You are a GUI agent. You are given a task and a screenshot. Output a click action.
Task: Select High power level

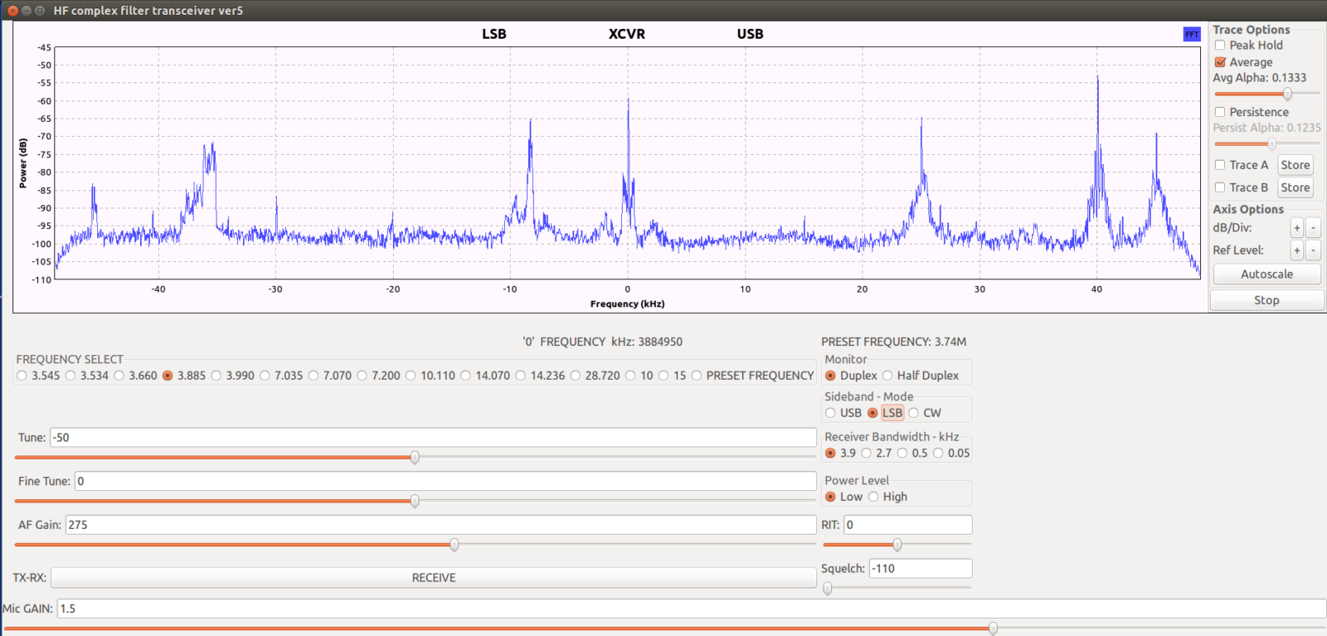tap(873, 497)
